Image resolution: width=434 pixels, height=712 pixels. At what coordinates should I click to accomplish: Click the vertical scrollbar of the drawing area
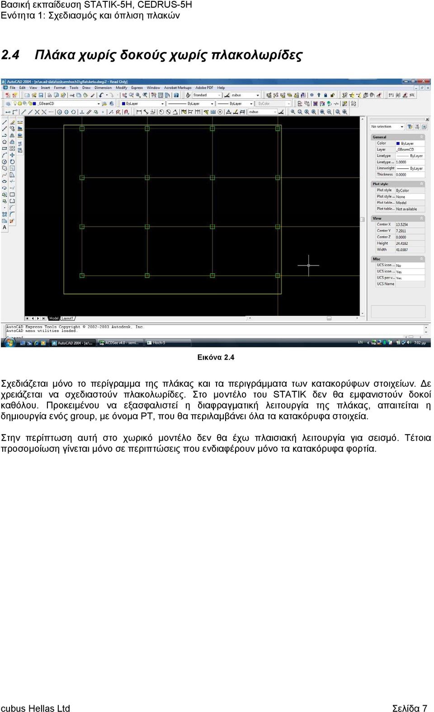pos(362,216)
